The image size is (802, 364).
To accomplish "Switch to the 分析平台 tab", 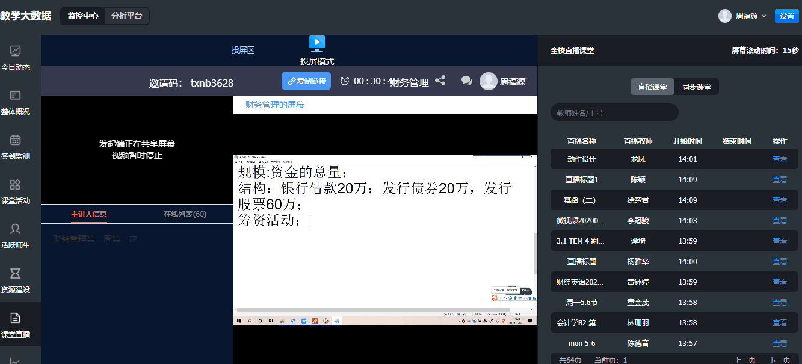I will click(127, 16).
